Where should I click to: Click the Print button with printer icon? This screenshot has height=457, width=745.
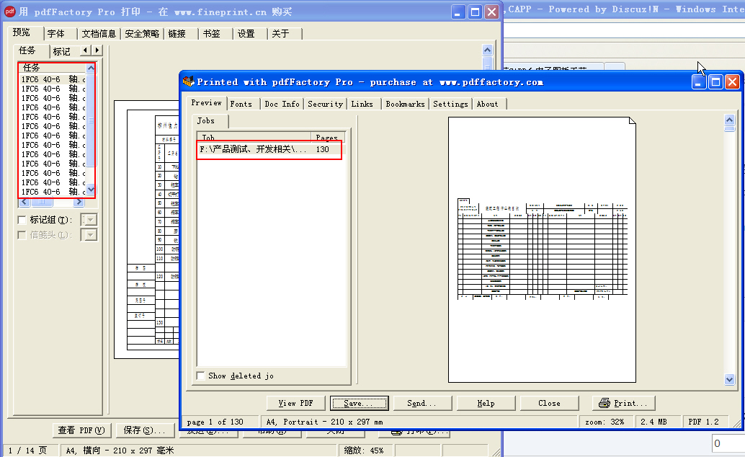pos(623,403)
